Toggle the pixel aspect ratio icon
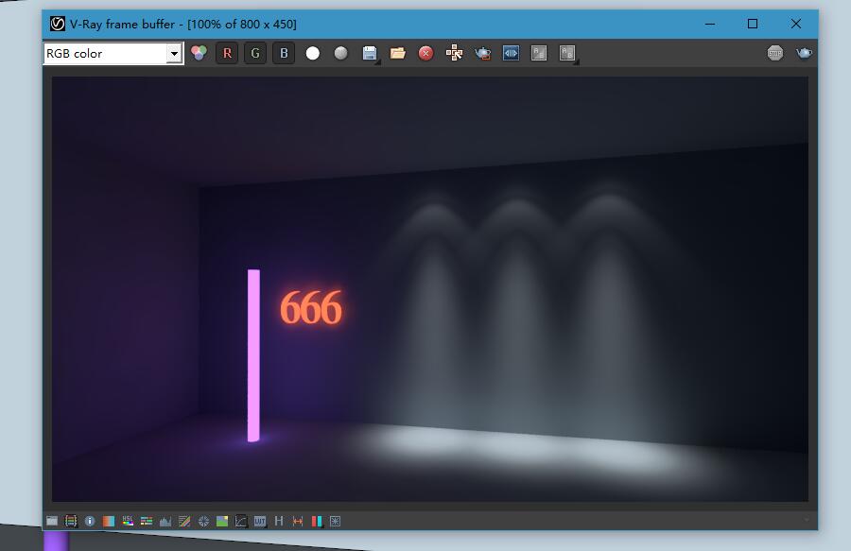This screenshot has height=551, width=851. [x=298, y=521]
